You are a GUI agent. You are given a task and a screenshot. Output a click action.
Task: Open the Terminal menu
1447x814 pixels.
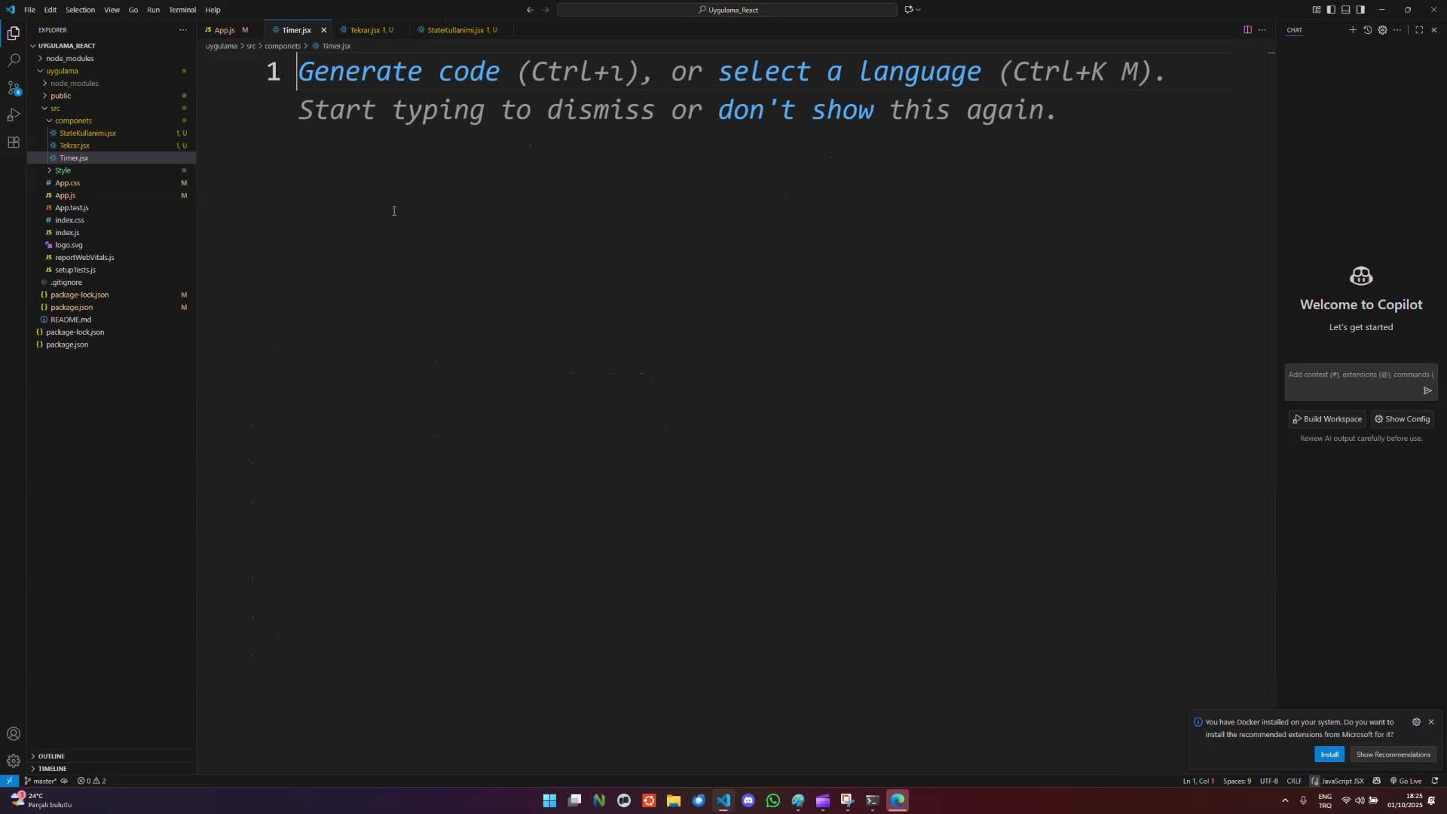coord(182,10)
